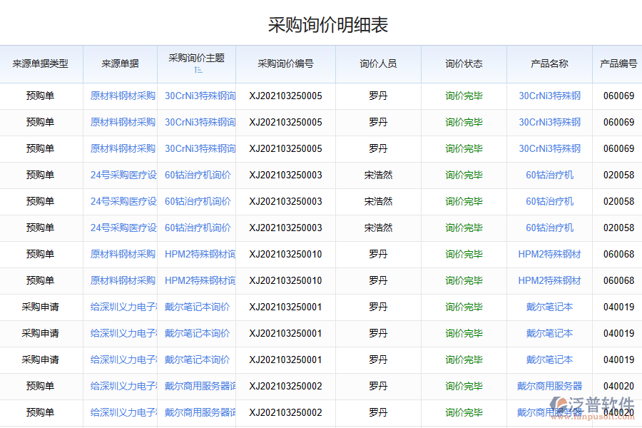Open the 戴尔商用服务器 product name link

tap(549, 386)
